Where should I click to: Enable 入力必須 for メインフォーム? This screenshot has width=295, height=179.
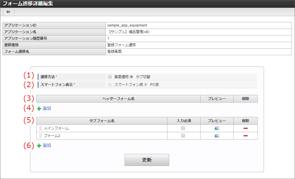[x=184, y=128]
